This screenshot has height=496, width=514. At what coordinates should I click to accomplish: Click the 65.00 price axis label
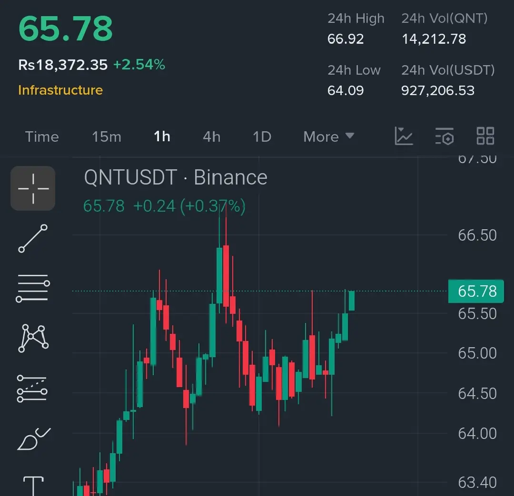pos(477,353)
